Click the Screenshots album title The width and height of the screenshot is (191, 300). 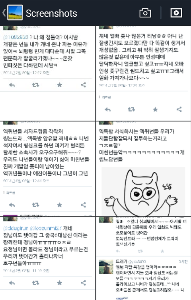(x=51, y=13)
